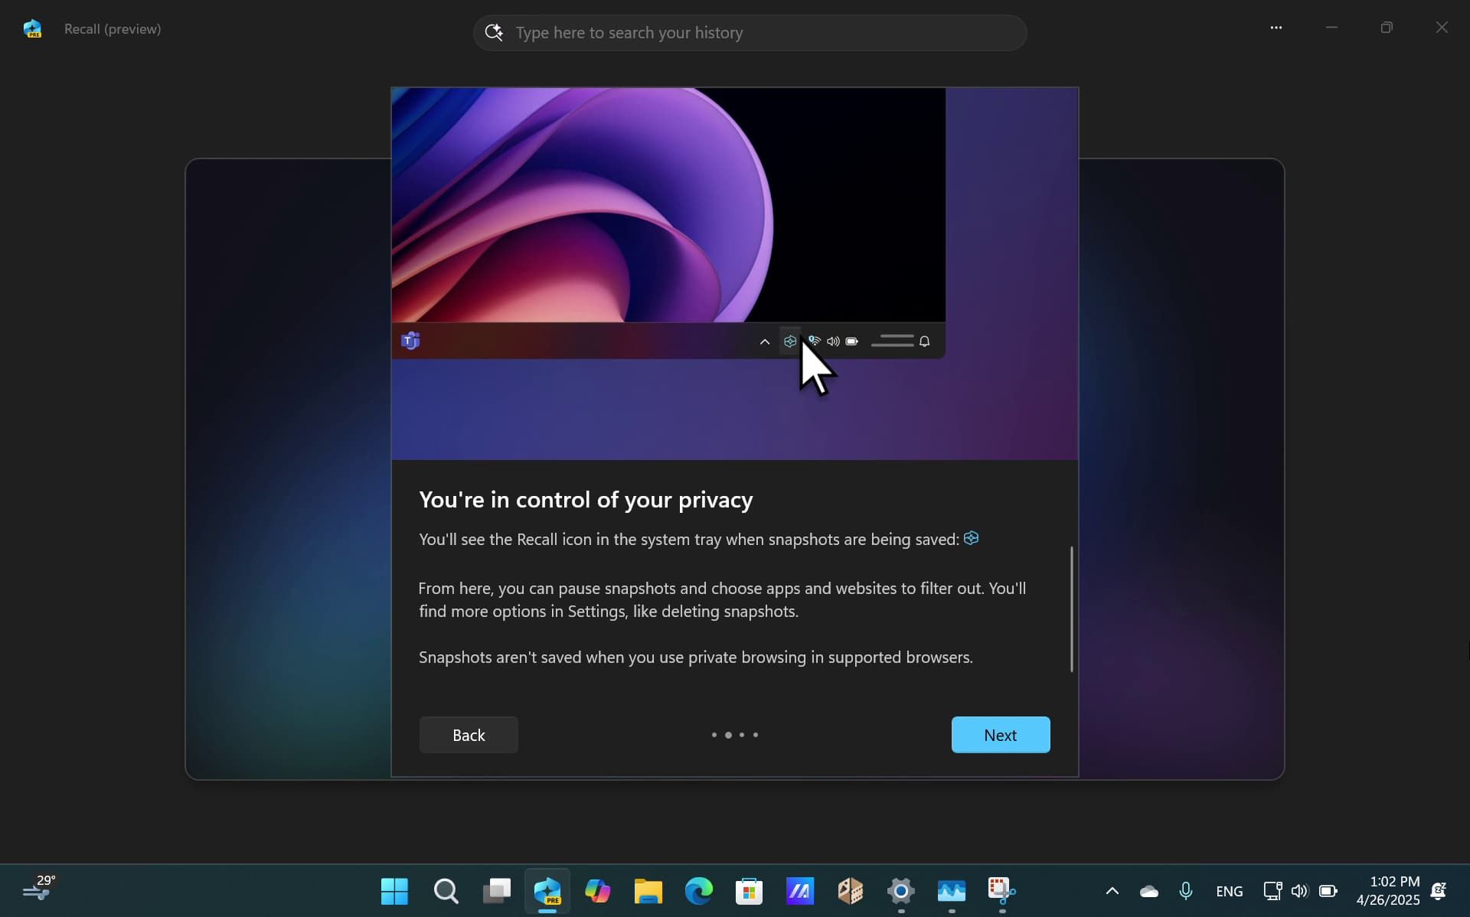Open the wooden box app icon in taskbar

pos(851,891)
